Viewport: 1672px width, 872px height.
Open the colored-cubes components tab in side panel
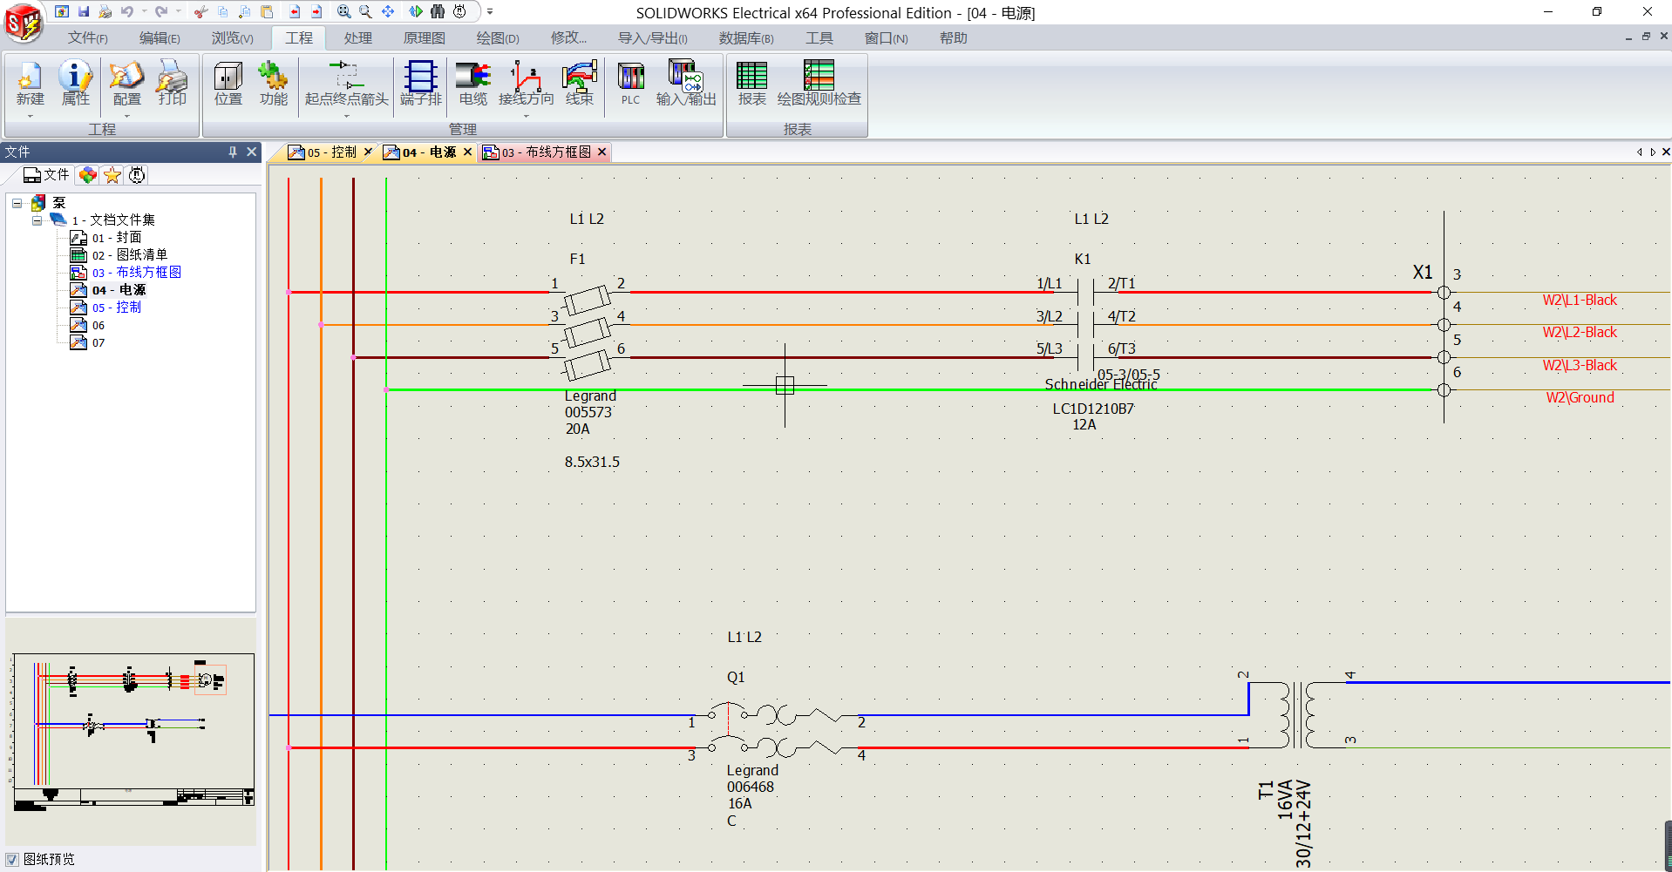(87, 175)
